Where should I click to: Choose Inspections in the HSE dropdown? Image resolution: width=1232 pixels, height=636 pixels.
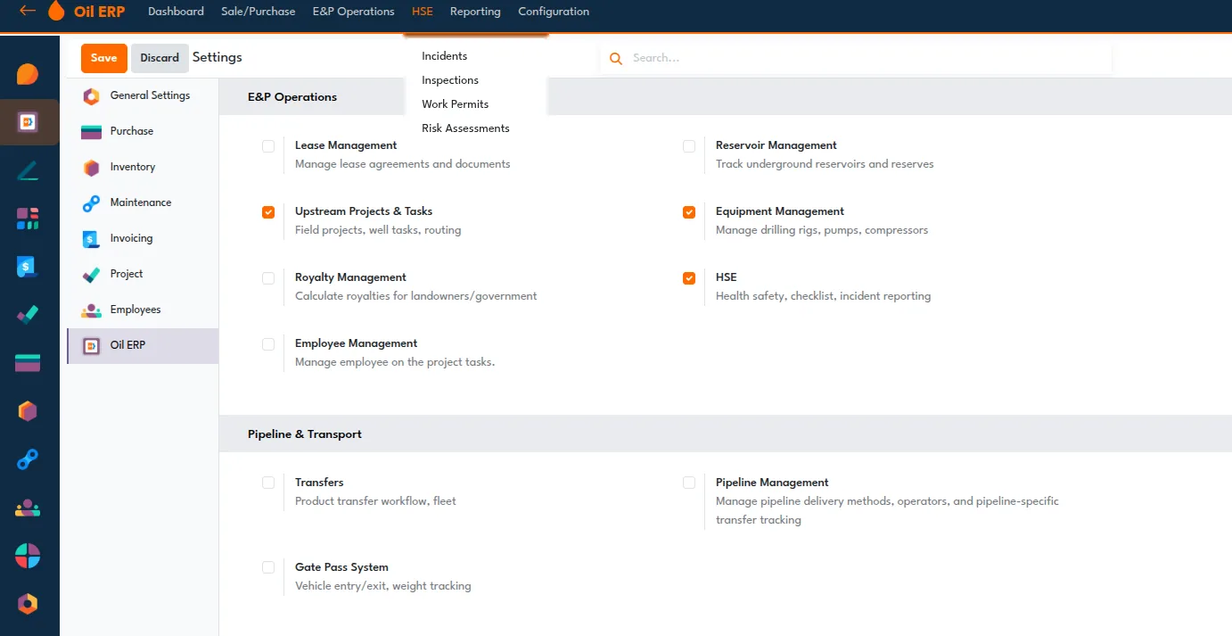[450, 80]
